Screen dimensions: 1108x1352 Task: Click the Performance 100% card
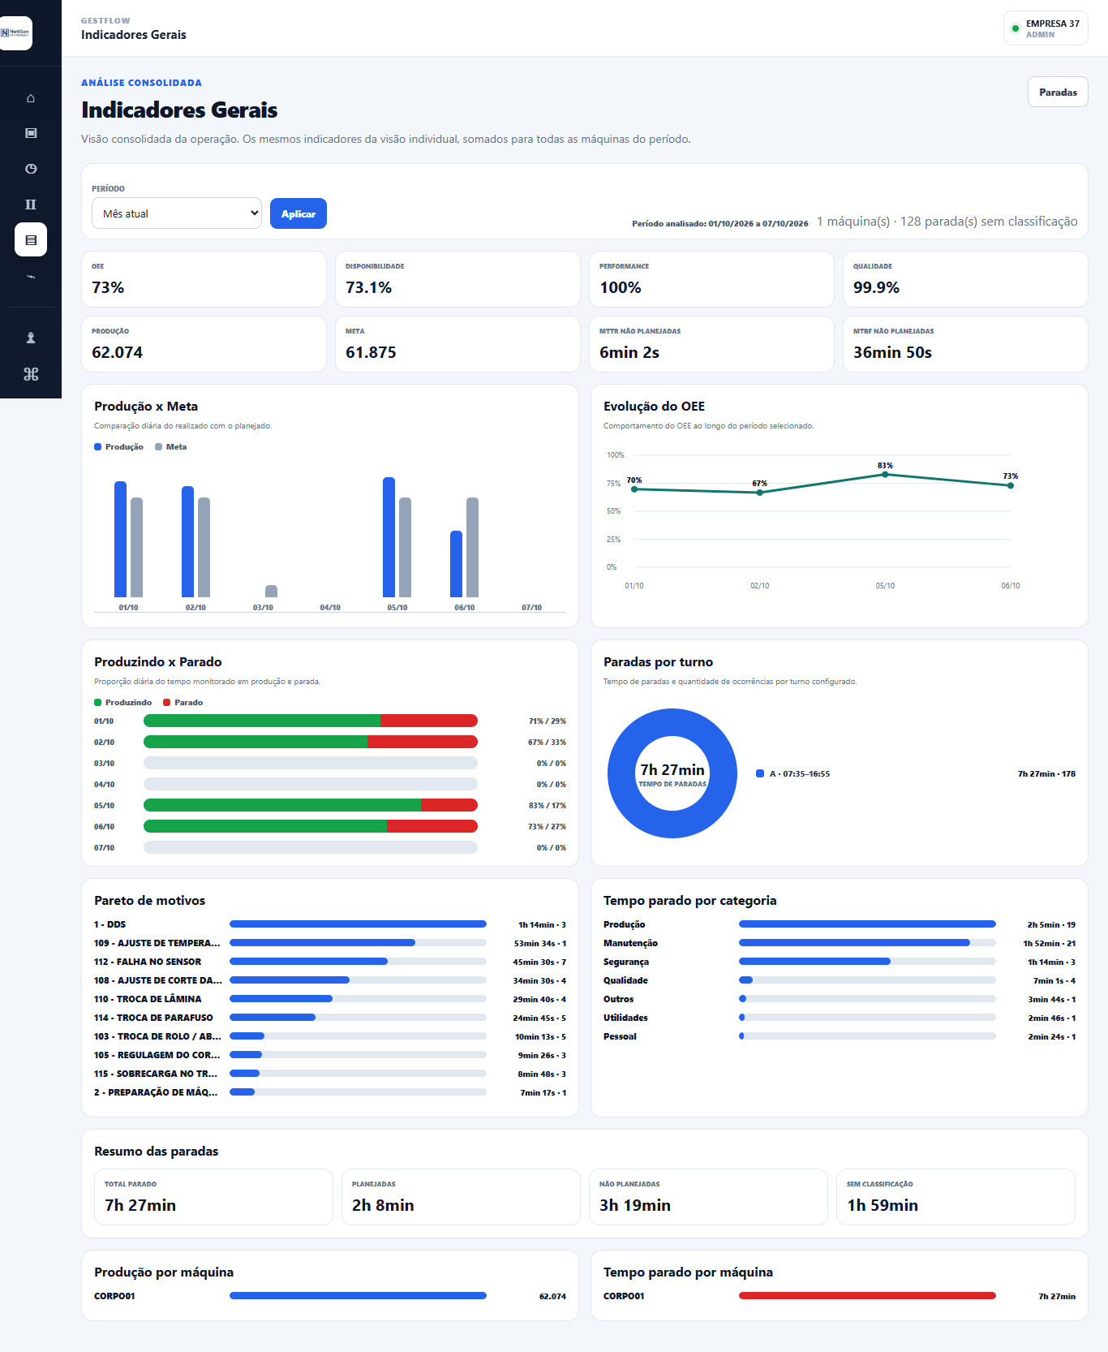tap(711, 279)
